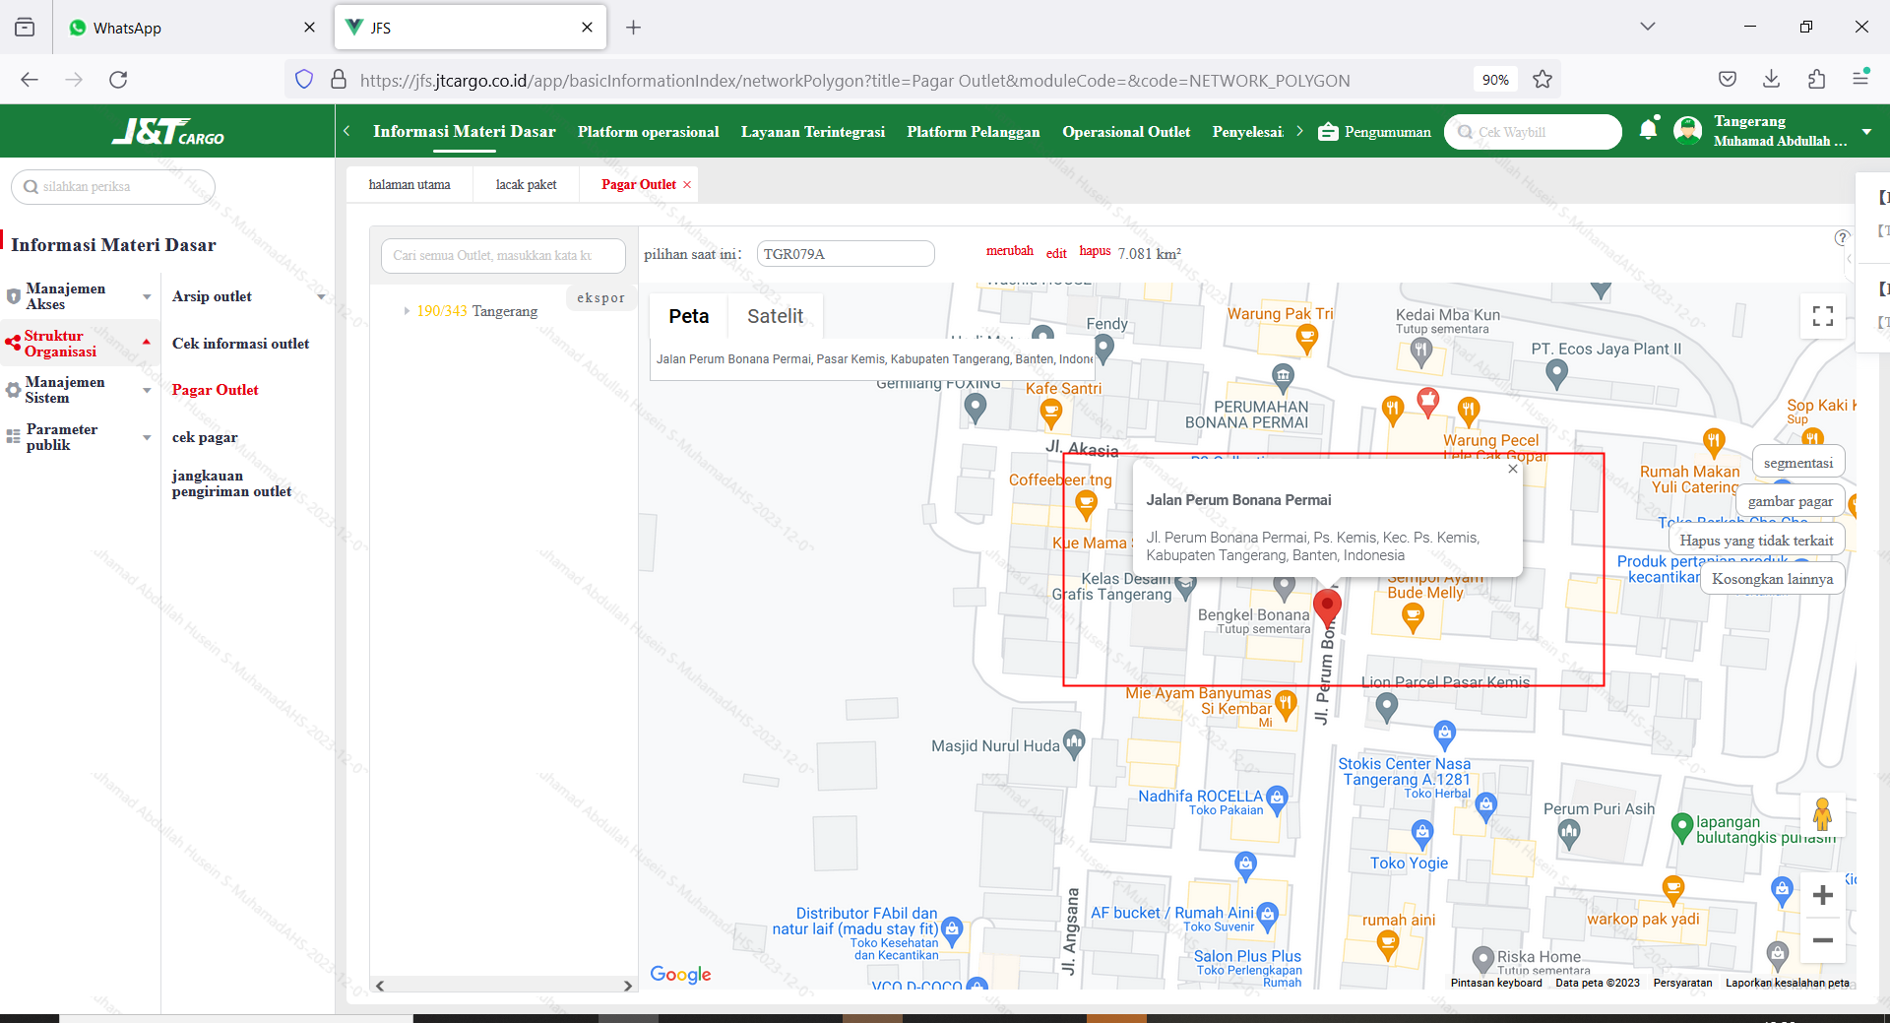
Task: Open cek pagar menu item
Action: point(205,437)
